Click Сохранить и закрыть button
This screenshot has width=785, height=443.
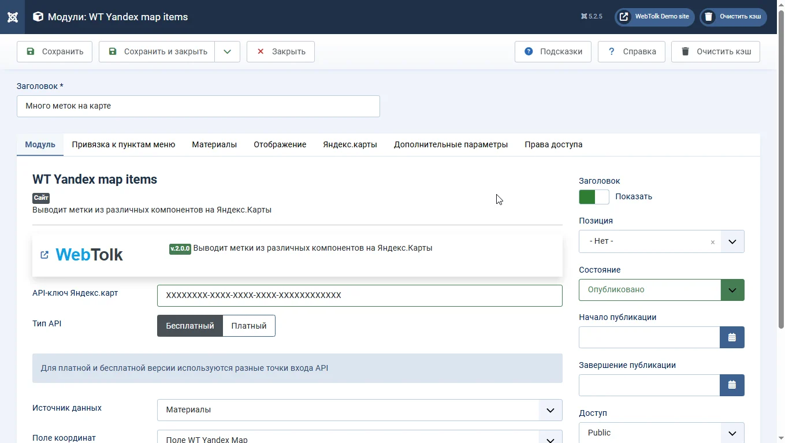[157, 51]
